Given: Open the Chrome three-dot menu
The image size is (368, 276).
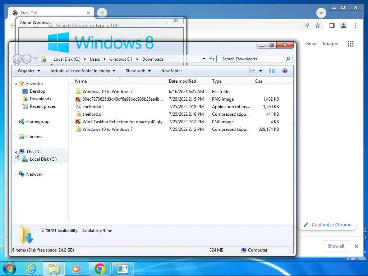Looking at the screenshot, I should (355, 26).
